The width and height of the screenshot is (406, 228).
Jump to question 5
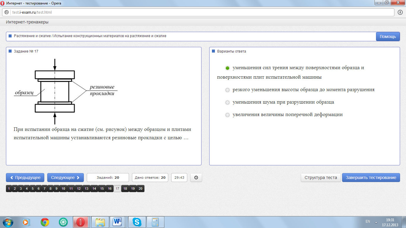coord(33,189)
